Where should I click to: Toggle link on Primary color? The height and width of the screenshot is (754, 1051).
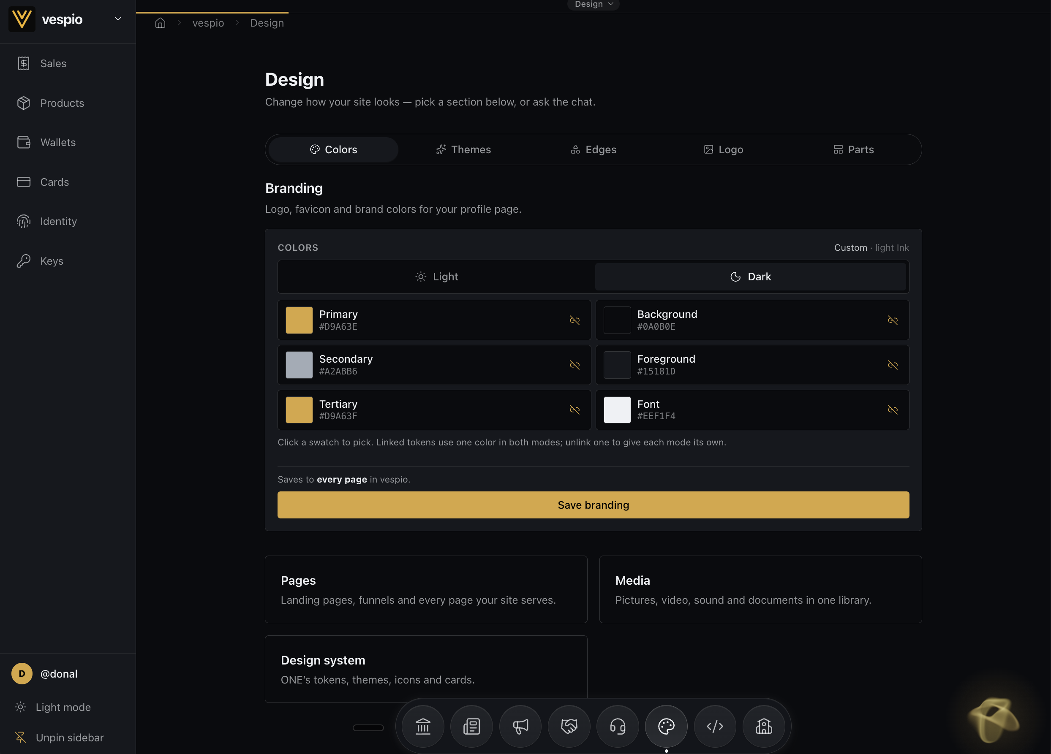575,320
